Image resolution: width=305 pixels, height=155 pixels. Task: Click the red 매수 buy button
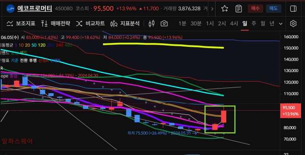(x=255, y=9)
